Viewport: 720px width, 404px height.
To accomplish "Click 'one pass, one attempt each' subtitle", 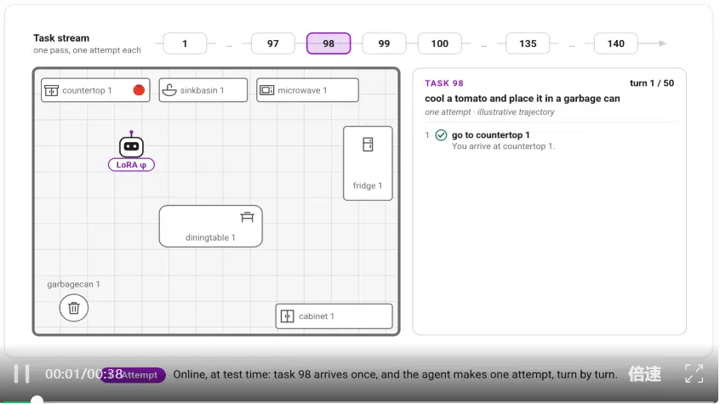I will click(87, 50).
